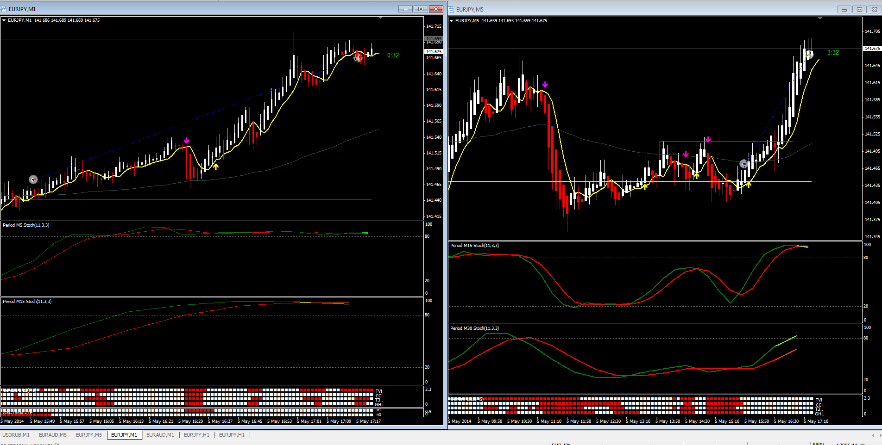The height and width of the screenshot is (445, 882).
Task: Switch to the EURAUD,M1 chart tab
Action: 160,435
